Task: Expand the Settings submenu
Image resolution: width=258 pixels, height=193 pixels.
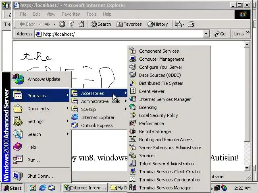Action: click(x=40, y=121)
